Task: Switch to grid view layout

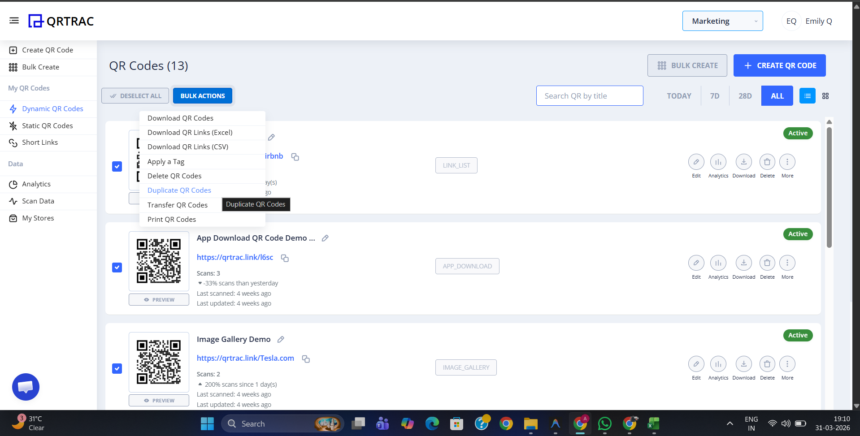Action: (825, 95)
